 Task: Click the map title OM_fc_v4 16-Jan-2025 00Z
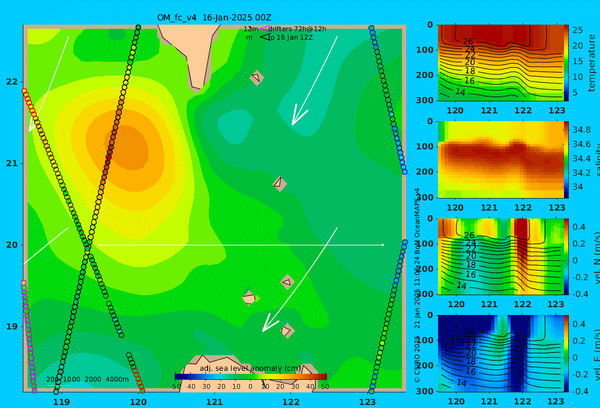[x=214, y=17]
